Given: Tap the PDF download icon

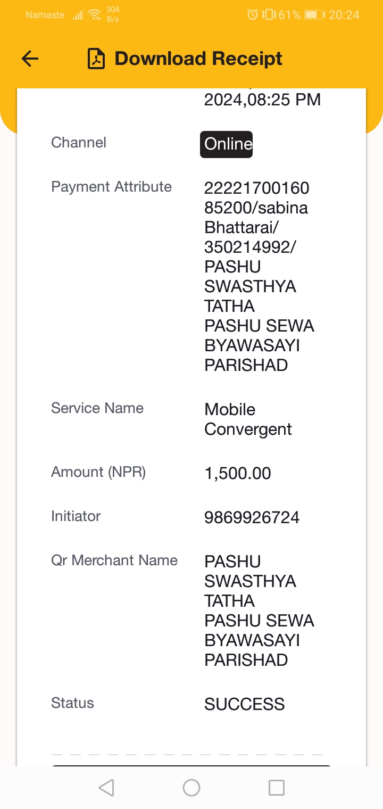Looking at the screenshot, I should point(96,59).
